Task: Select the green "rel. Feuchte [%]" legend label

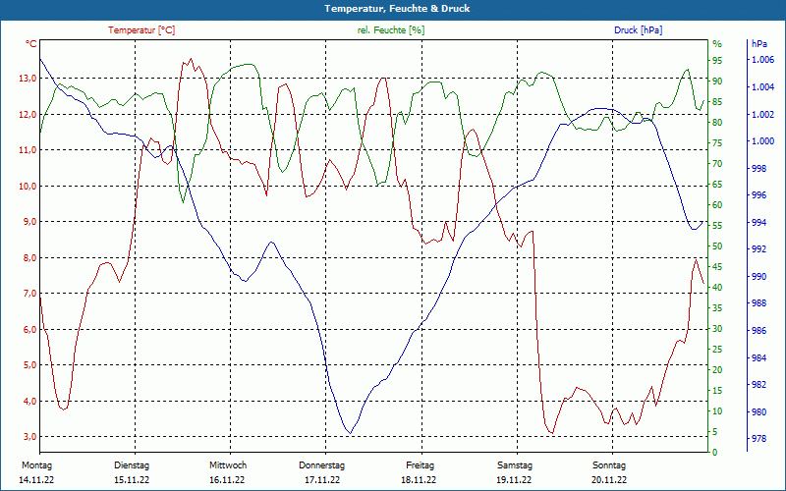Action: point(391,30)
